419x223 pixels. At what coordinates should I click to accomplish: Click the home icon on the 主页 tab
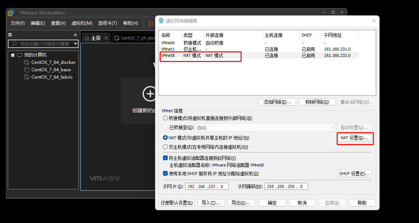click(86, 38)
